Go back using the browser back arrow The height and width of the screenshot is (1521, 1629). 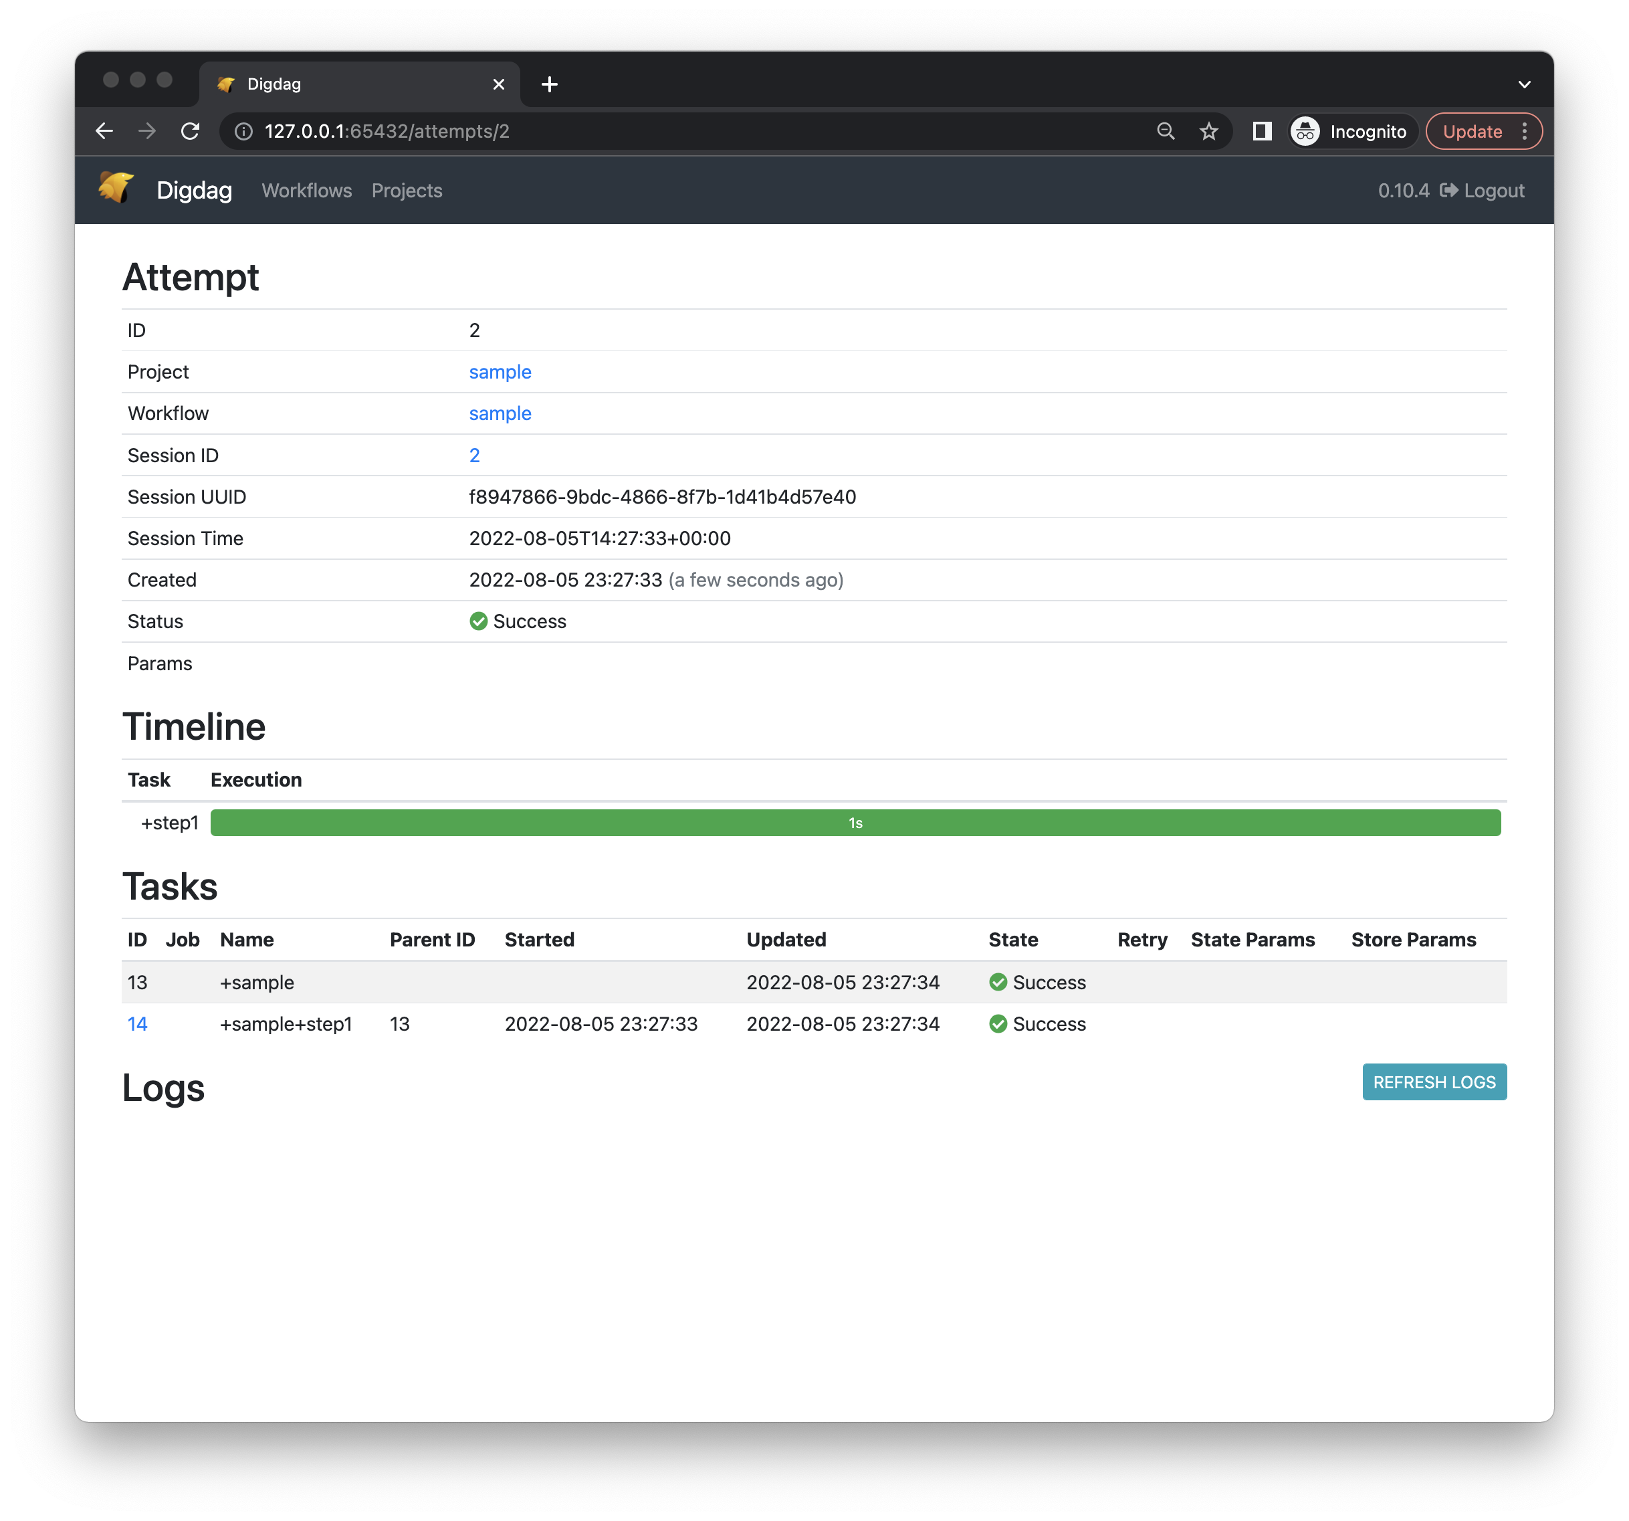coord(104,131)
